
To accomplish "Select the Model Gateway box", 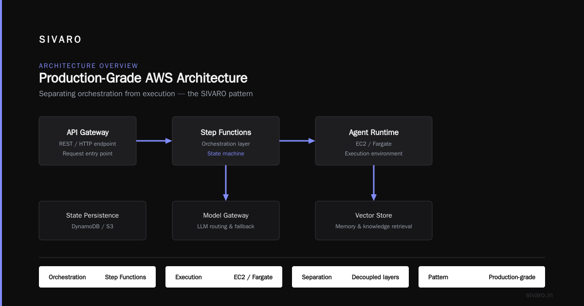I will pos(226,221).
